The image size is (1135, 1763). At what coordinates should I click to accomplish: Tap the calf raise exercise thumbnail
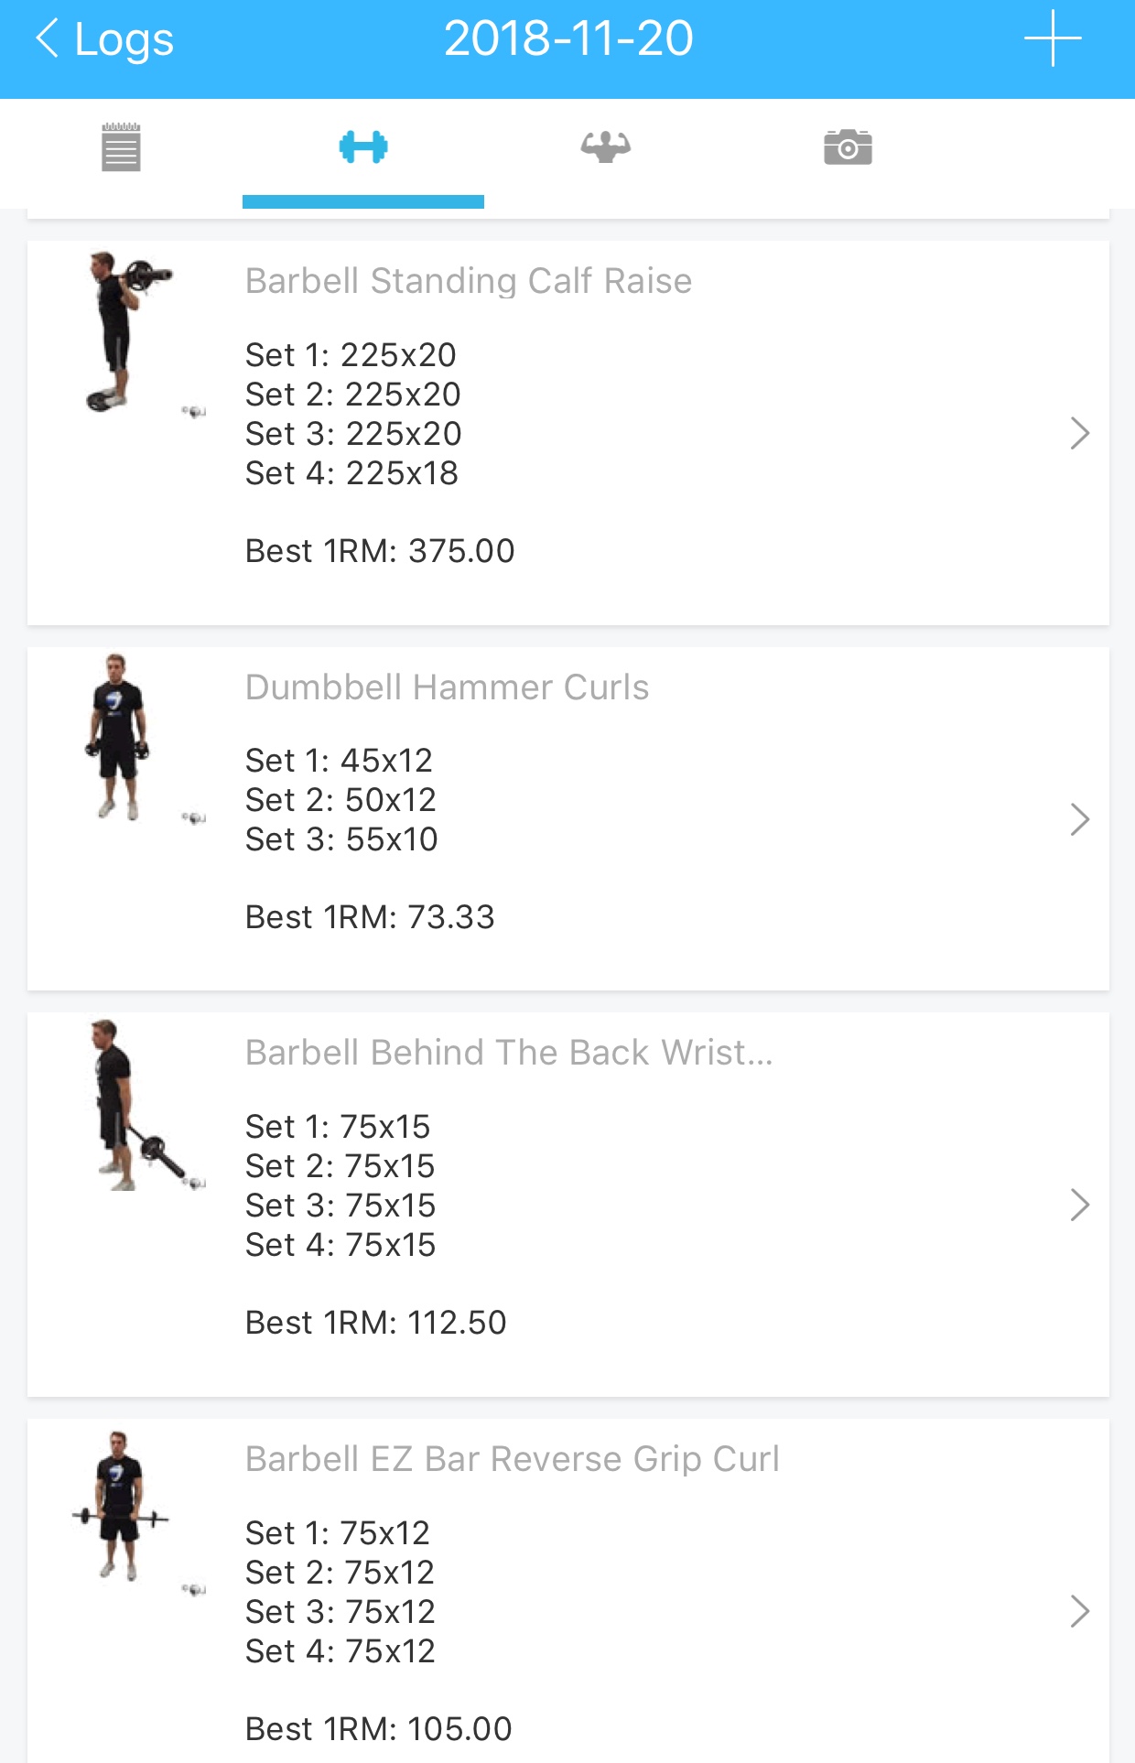tap(128, 333)
